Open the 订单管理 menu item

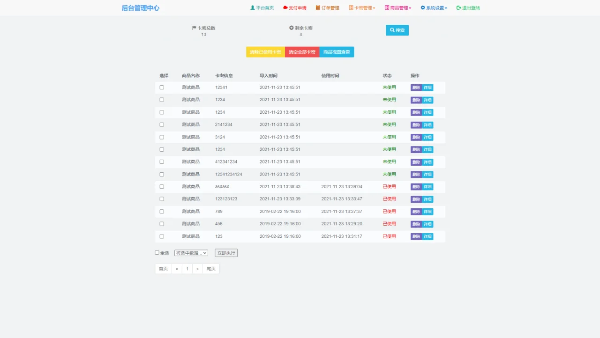click(328, 7)
